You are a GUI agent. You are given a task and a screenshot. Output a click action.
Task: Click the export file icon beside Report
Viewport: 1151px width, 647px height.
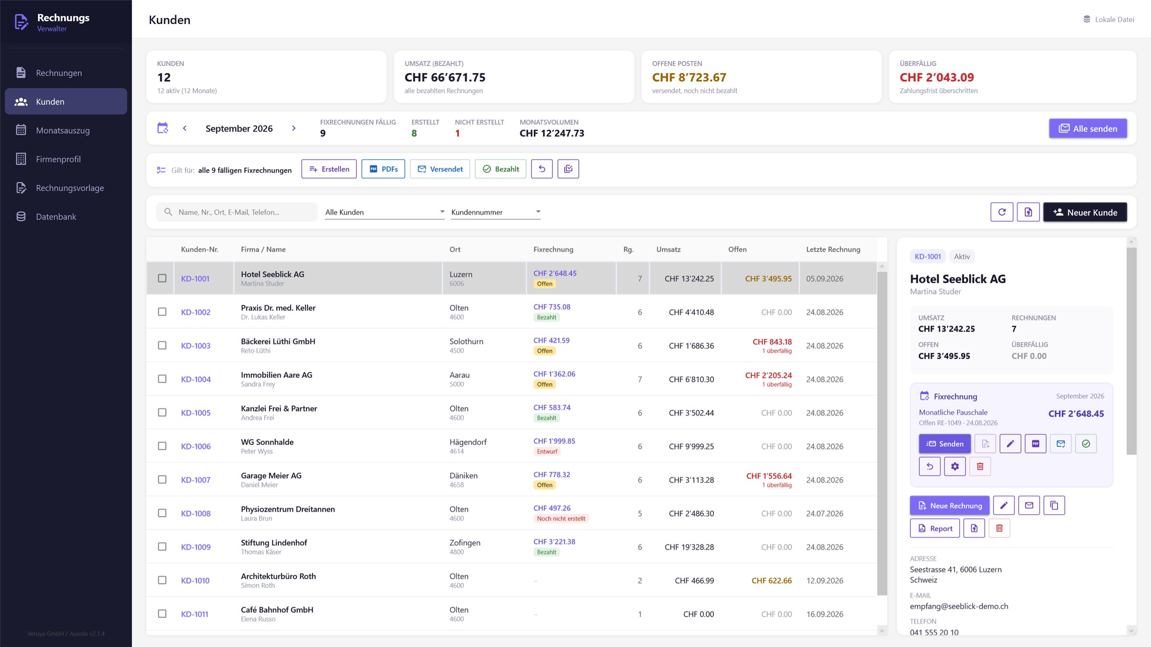[x=974, y=528]
